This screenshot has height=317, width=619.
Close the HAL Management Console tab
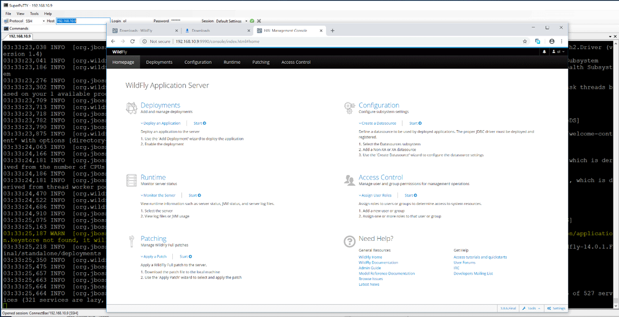[321, 30]
